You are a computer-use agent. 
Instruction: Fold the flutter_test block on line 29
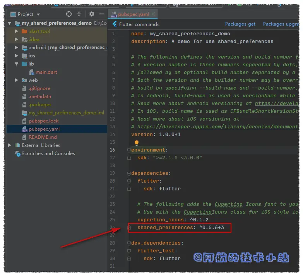[x=129, y=251]
